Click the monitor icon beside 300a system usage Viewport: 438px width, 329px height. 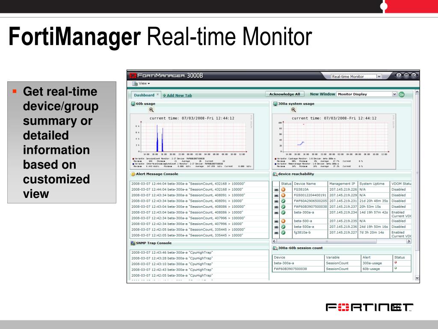tap(275, 104)
